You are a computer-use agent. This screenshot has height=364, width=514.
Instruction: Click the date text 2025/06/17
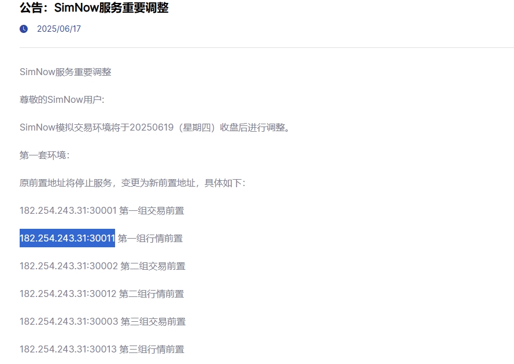(x=59, y=29)
